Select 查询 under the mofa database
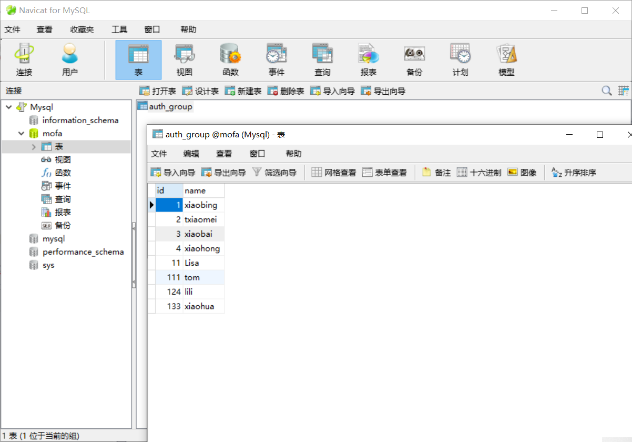The width and height of the screenshot is (632, 442). [63, 199]
